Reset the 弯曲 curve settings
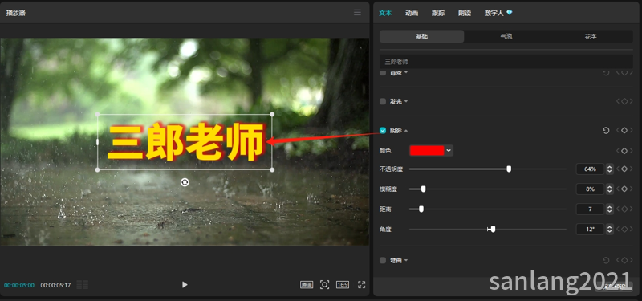 click(x=606, y=260)
